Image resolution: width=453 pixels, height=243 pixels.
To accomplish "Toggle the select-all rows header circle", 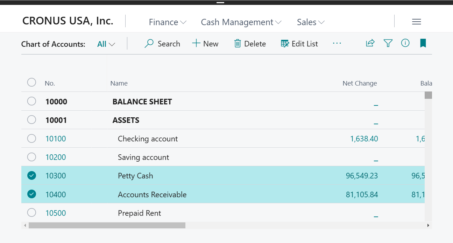I will tap(31, 82).
